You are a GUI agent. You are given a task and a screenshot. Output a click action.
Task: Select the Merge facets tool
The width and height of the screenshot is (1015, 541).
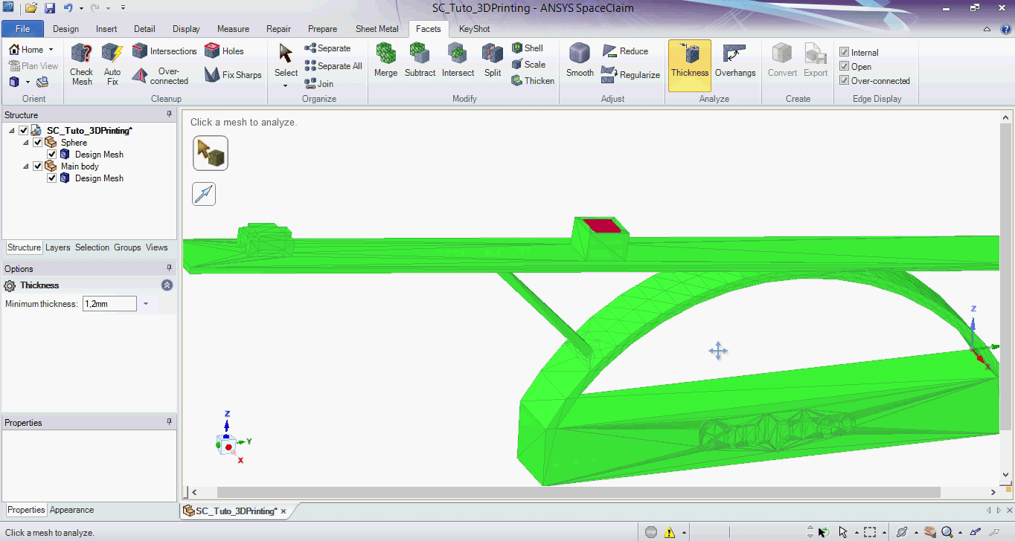click(385, 55)
